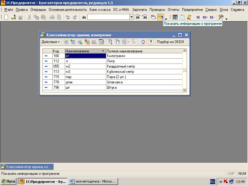Expand toolbar options arrow after tools icon

click(227, 19)
